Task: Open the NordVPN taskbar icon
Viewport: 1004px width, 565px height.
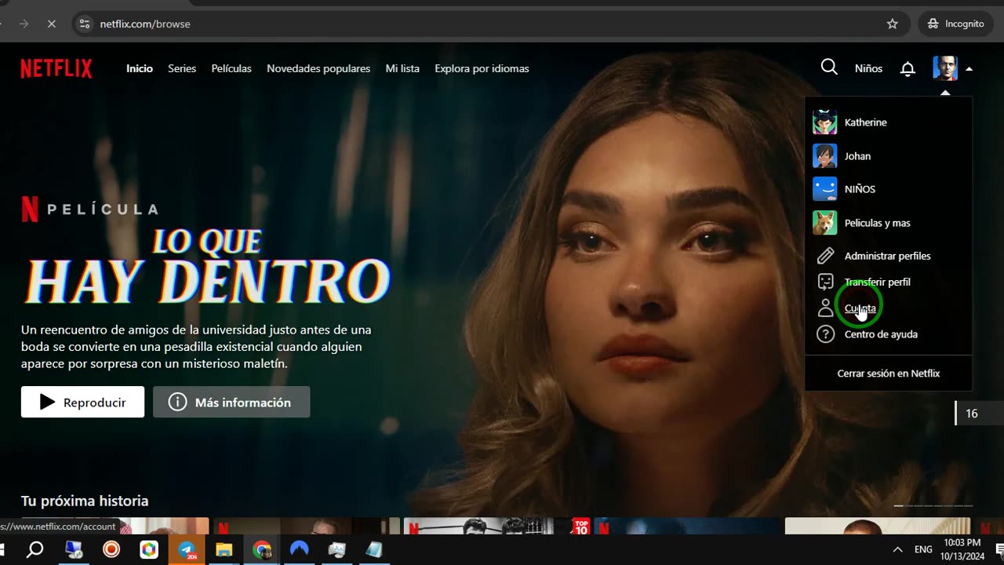Action: point(300,550)
